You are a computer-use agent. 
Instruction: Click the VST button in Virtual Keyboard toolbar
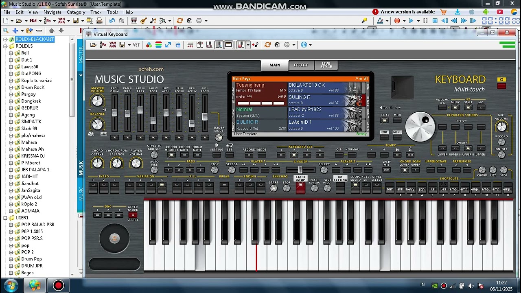click(x=136, y=45)
